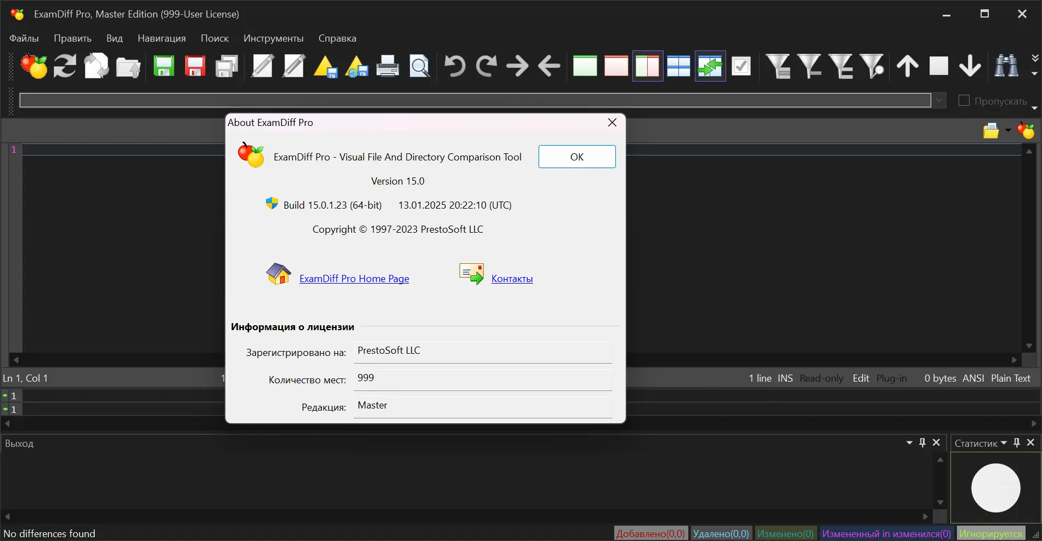The image size is (1042, 541).
Task: Open the Править menu
Action: point(72,38)
